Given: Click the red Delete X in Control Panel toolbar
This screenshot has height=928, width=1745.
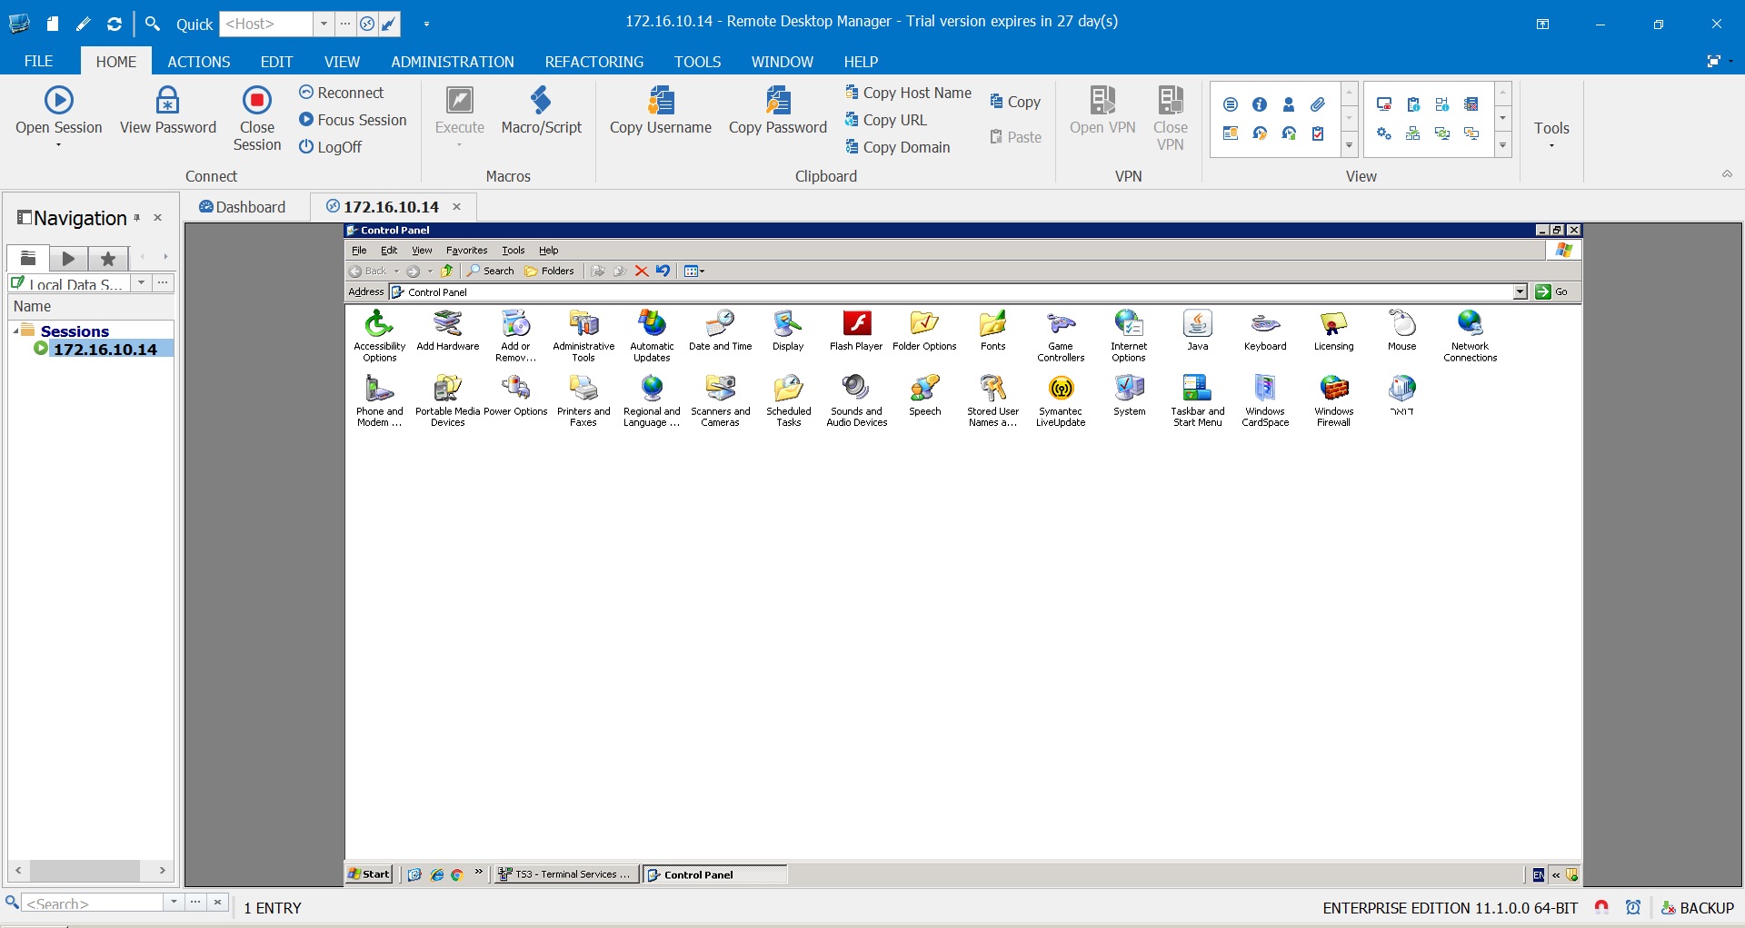Looking at the screenshot, I should (641, 271).
